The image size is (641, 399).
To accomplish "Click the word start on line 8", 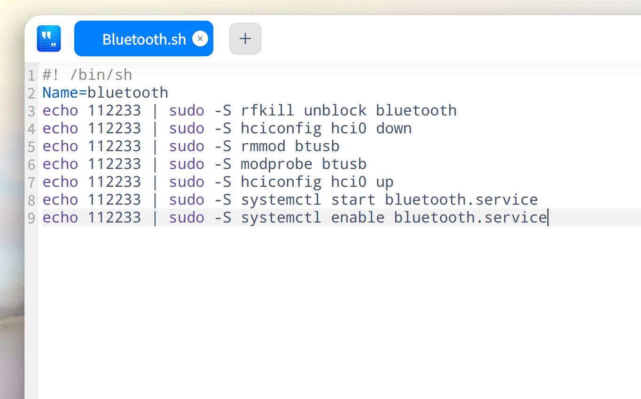I will pyautogui.click(x=353, y=199).
